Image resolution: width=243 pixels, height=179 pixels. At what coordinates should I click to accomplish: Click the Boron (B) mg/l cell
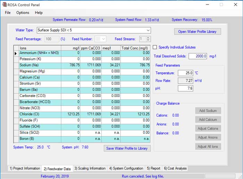click(70, 139)
